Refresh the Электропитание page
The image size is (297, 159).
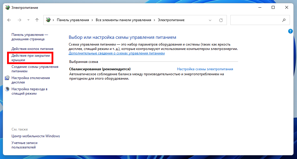tap(221, 20)
